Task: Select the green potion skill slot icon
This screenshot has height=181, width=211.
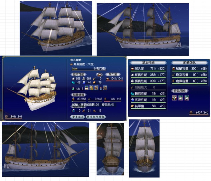Action: point(73,88)
